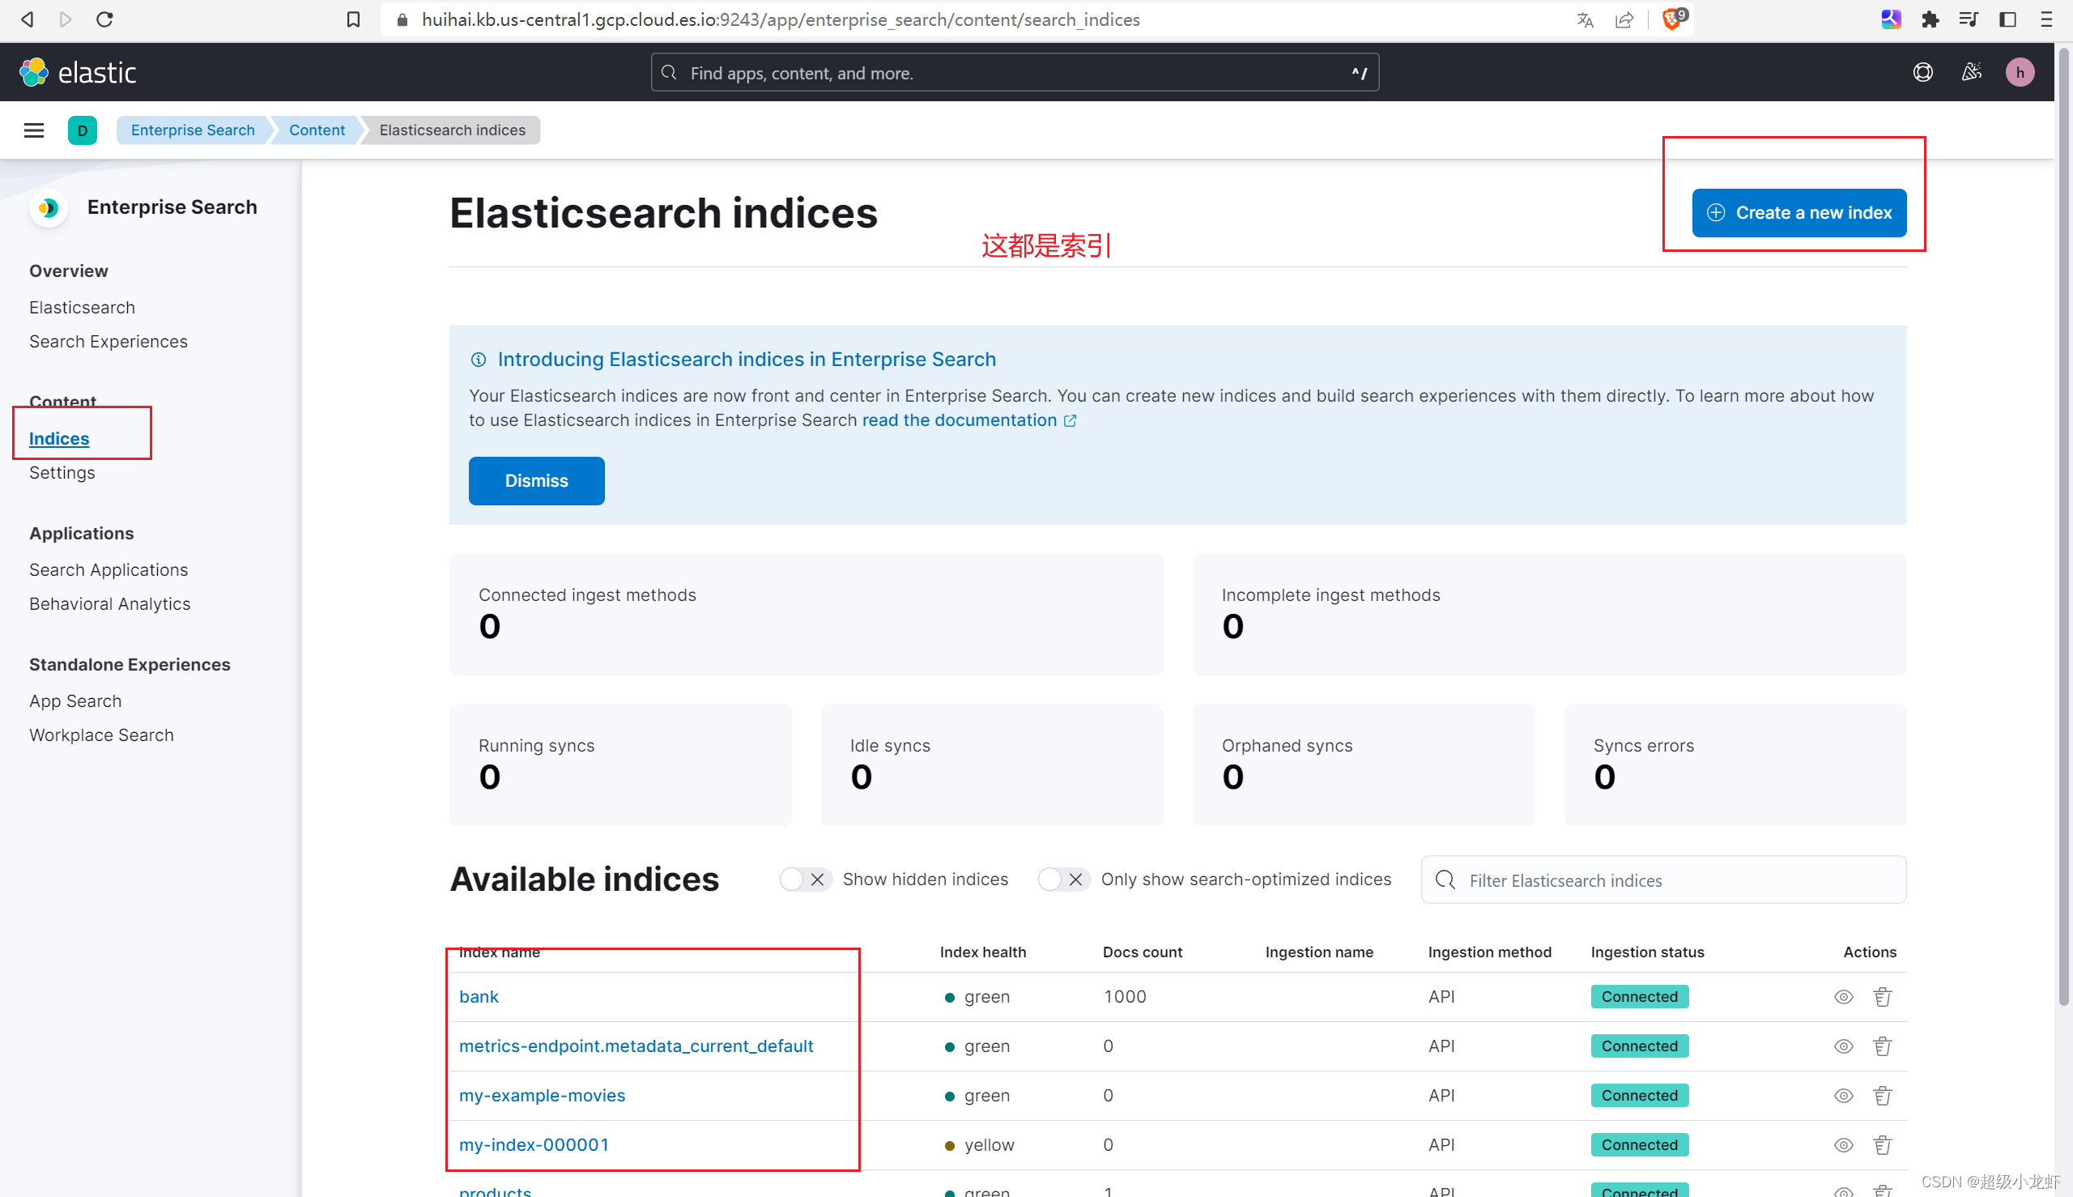The height and width of the screenshot is (1197, 2073).
Task: Click Content breadcrumb
Action: 317,130
